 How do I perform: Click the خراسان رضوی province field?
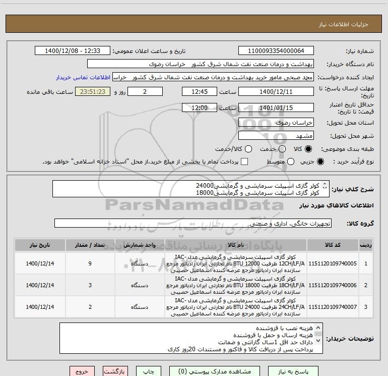276,122
